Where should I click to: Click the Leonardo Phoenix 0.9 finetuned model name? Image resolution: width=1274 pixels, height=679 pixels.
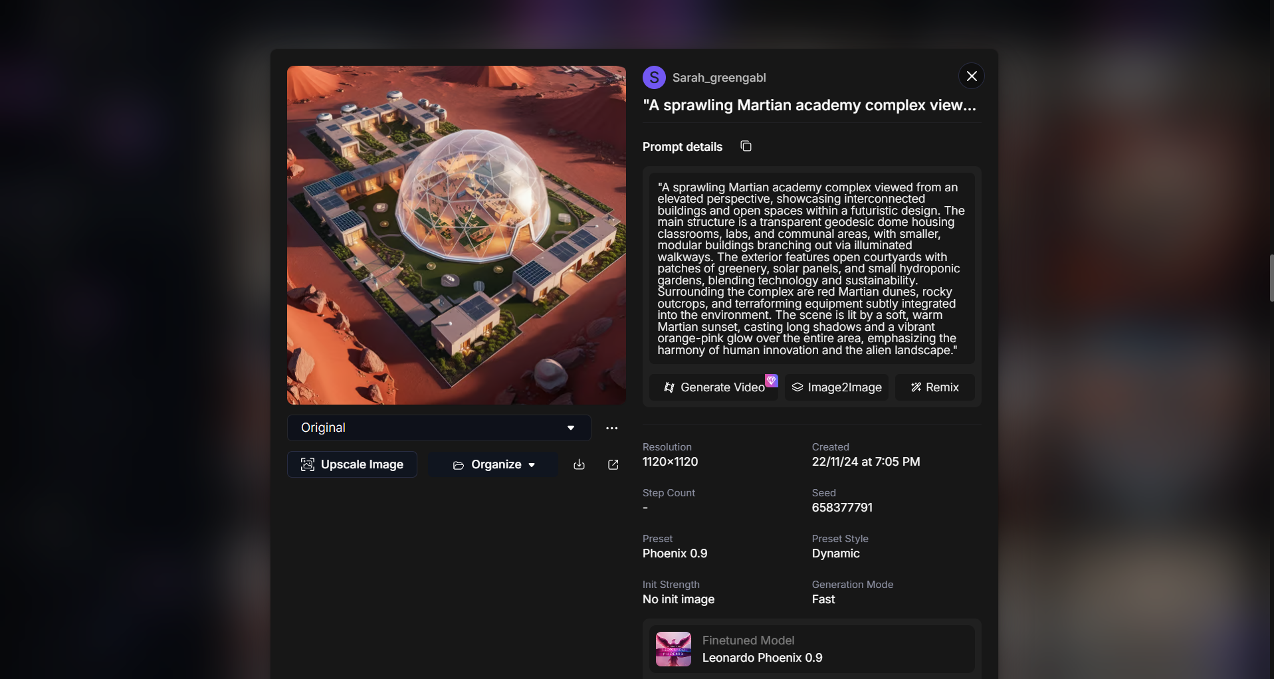coord(762,658)
